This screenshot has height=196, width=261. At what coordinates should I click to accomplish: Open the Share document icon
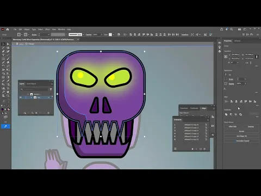tap(221, 29)
